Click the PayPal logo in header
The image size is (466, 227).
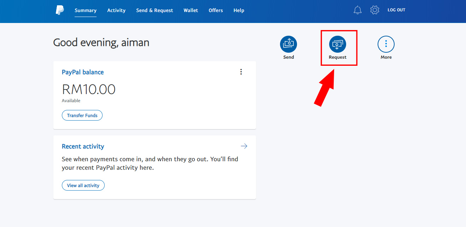click(x=60, y=10)
